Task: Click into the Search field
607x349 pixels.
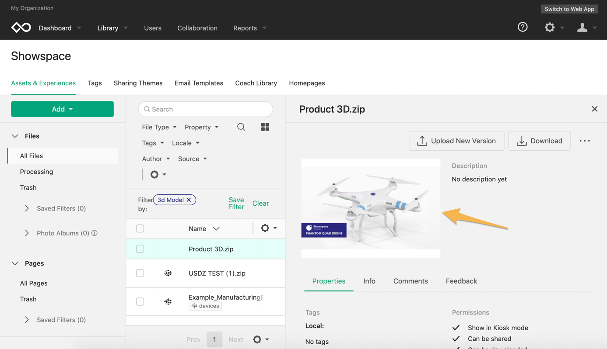Action: (205, 109)
